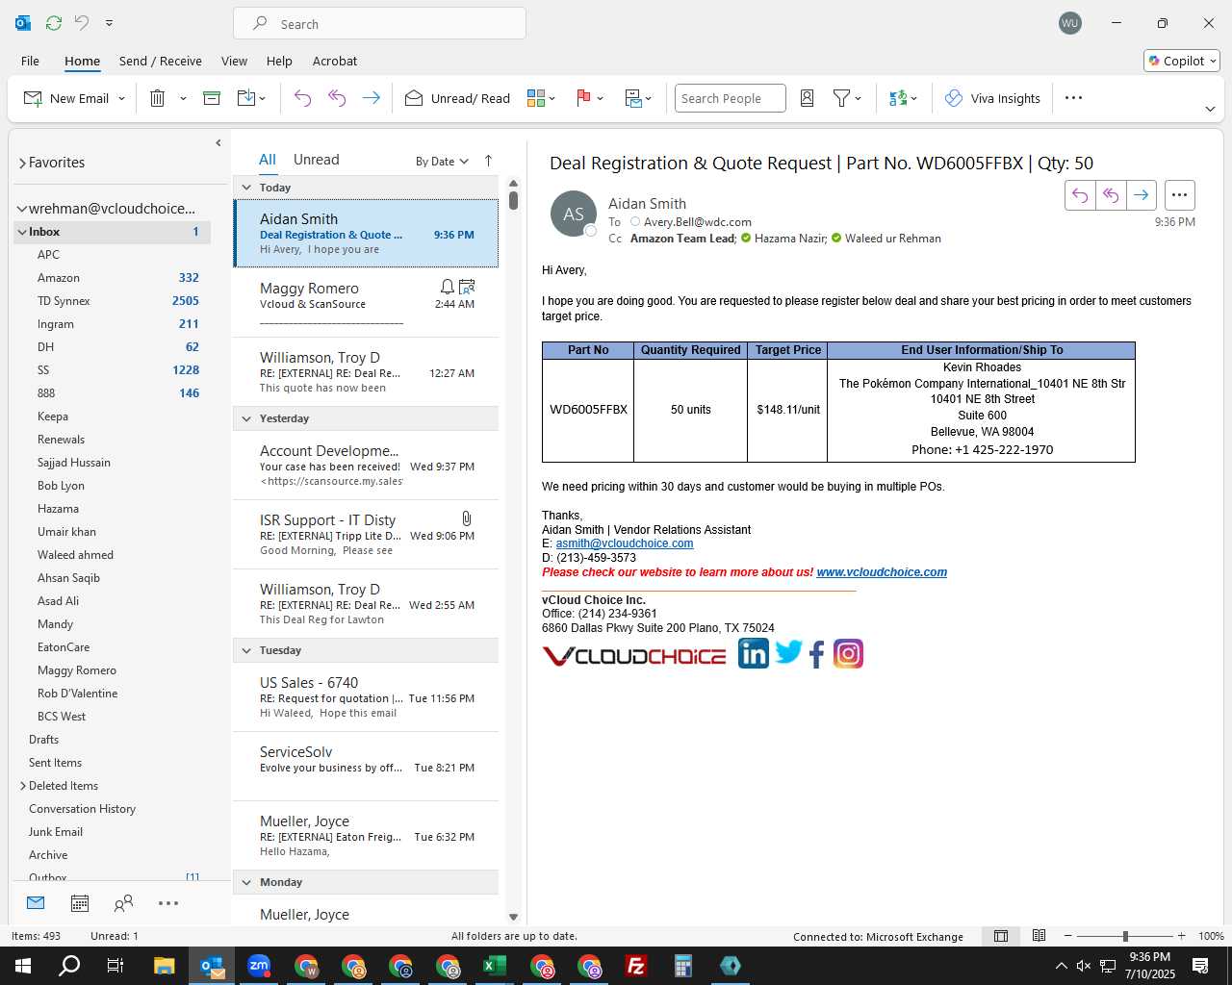This screenshot has width=1232, height=985.
Task: Open the New Email dropdown arrow
Action: [x=121, y=99]
